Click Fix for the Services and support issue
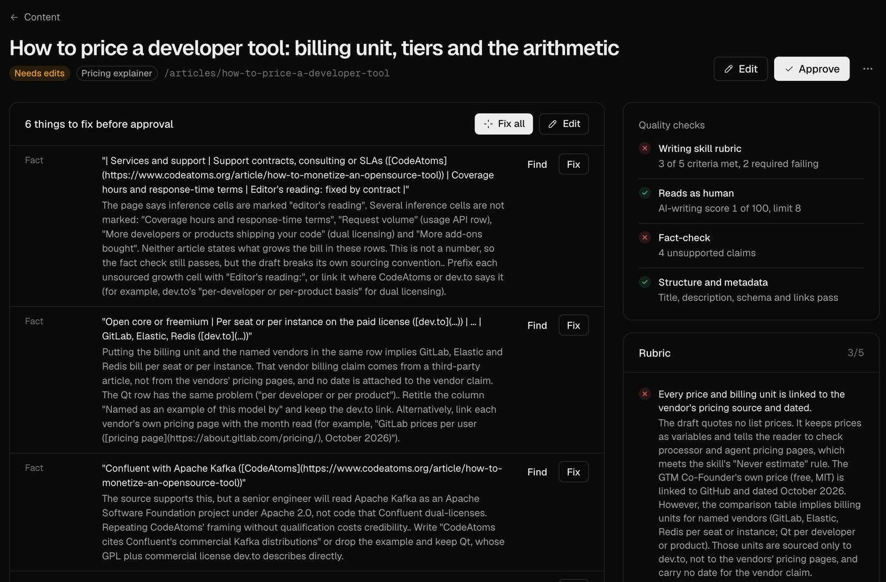This screenshot has height=582, width=886. [573, 164]
